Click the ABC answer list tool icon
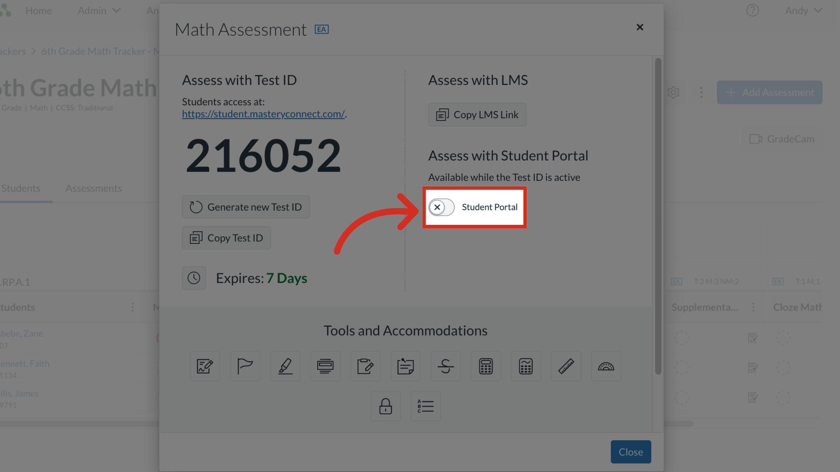The image size is (840, 472). 426,406
